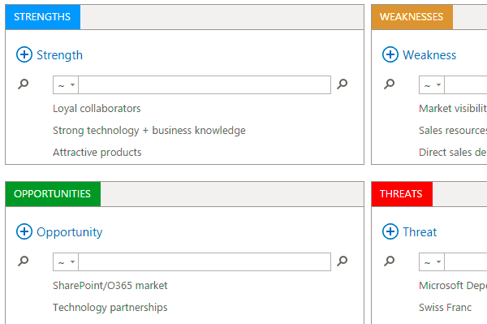Image resolution: width=487 pixels, height=324 pixels.
Task: Open the 'Swiss Franc' threat entry
Action: 445,308
